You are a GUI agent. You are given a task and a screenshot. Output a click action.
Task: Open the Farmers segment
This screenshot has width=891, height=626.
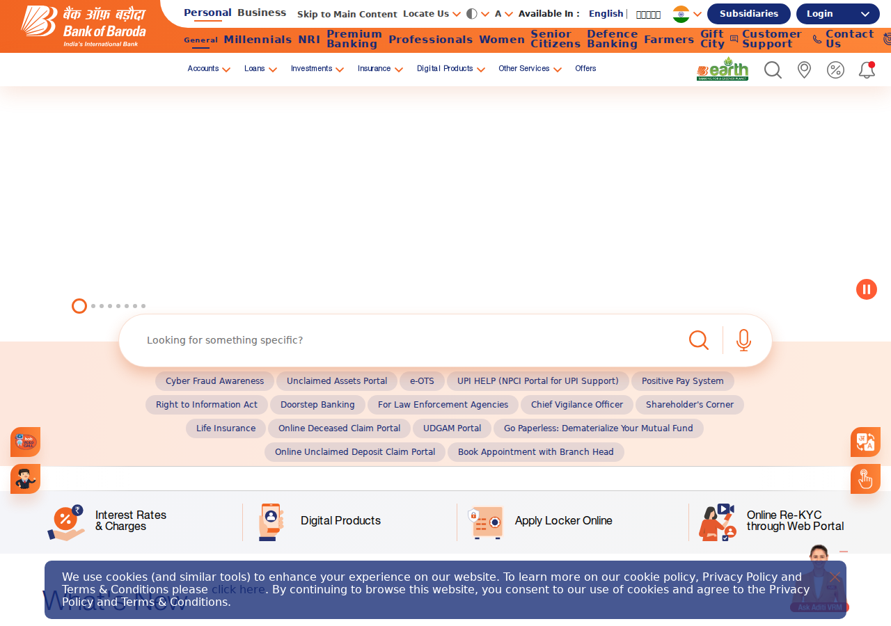click(669, 40)
